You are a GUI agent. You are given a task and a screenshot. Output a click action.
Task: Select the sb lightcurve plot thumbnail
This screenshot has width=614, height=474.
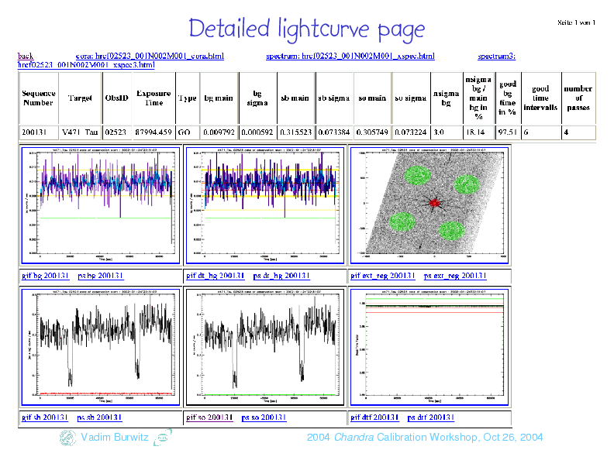click(x=99, y=348)
